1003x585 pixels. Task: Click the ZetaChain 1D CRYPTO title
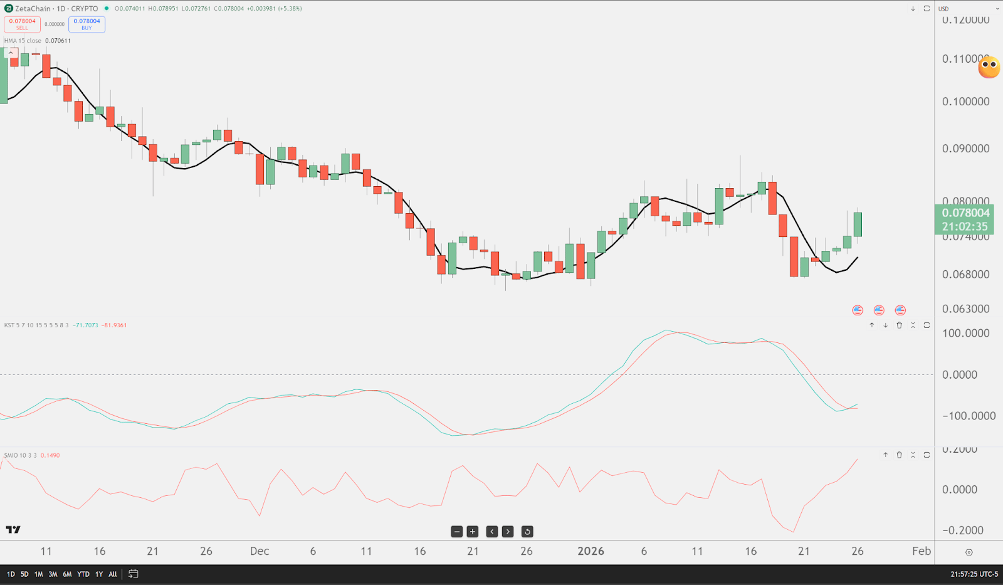coord(56,9)
